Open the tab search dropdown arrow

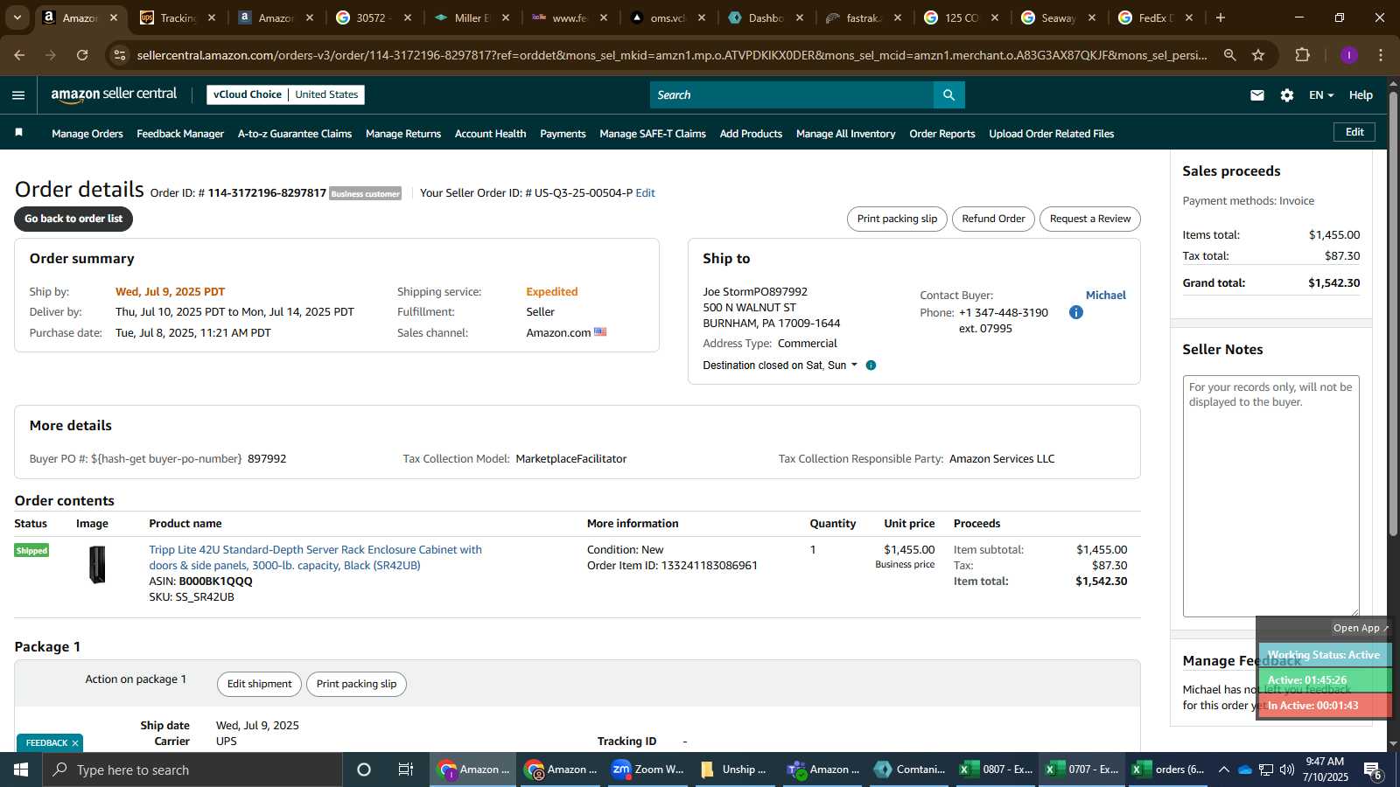pyautogui.click(x=17, y=17)
